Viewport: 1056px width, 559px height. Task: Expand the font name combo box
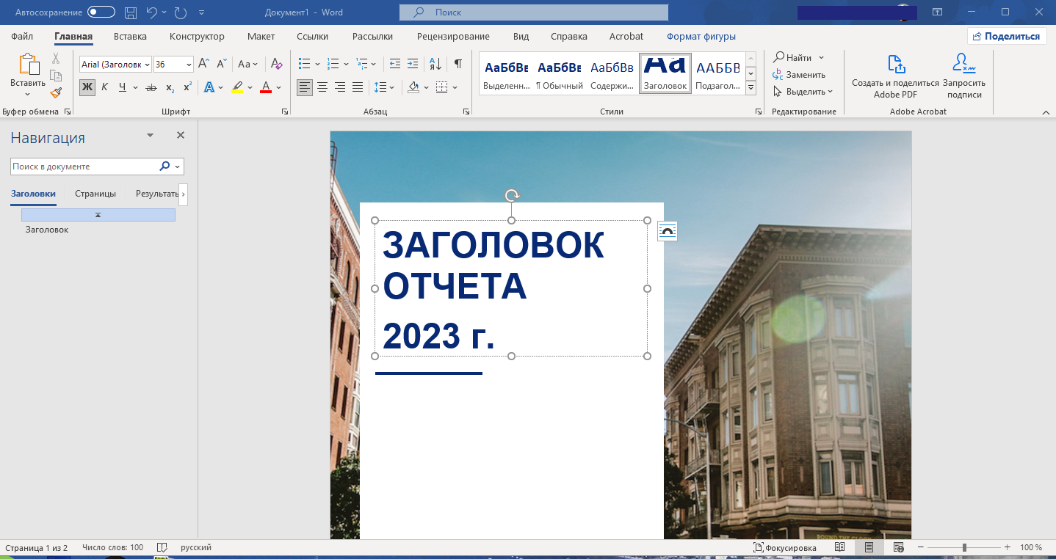click(147, 65)
